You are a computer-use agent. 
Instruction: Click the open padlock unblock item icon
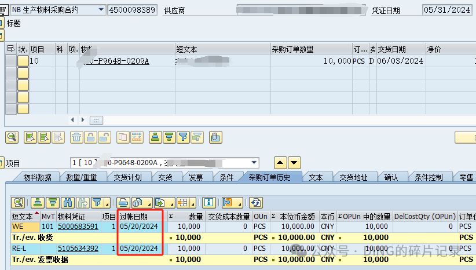pos(104,137)
